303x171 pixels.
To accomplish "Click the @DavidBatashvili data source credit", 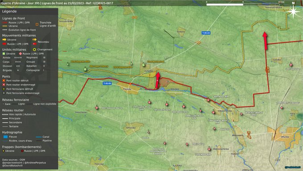I will pyautogui.click(x=12, y=166).
